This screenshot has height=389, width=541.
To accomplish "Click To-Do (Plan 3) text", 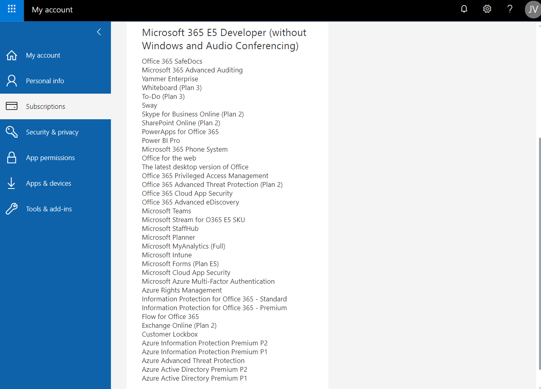I will click(163, 96).
